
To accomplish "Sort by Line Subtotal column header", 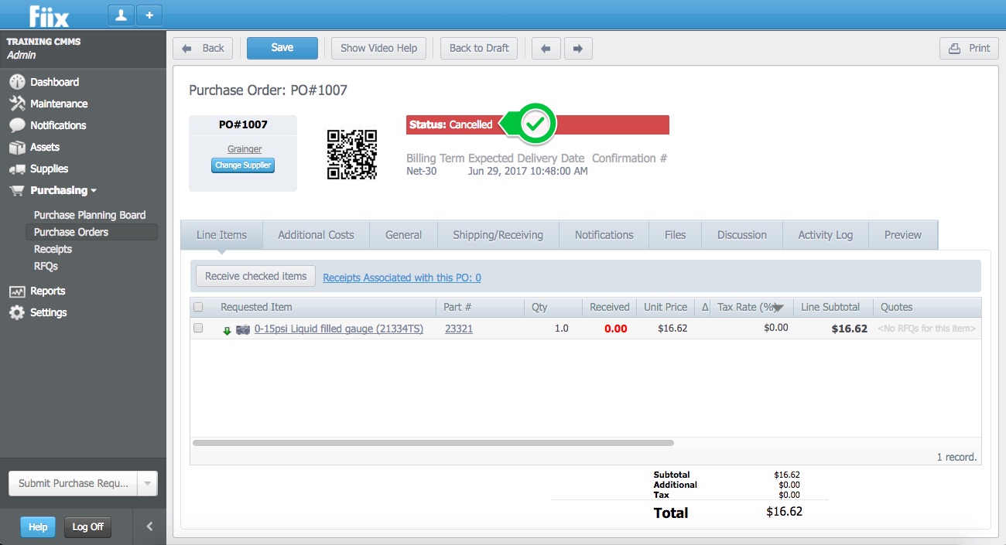I will point(830,307).
